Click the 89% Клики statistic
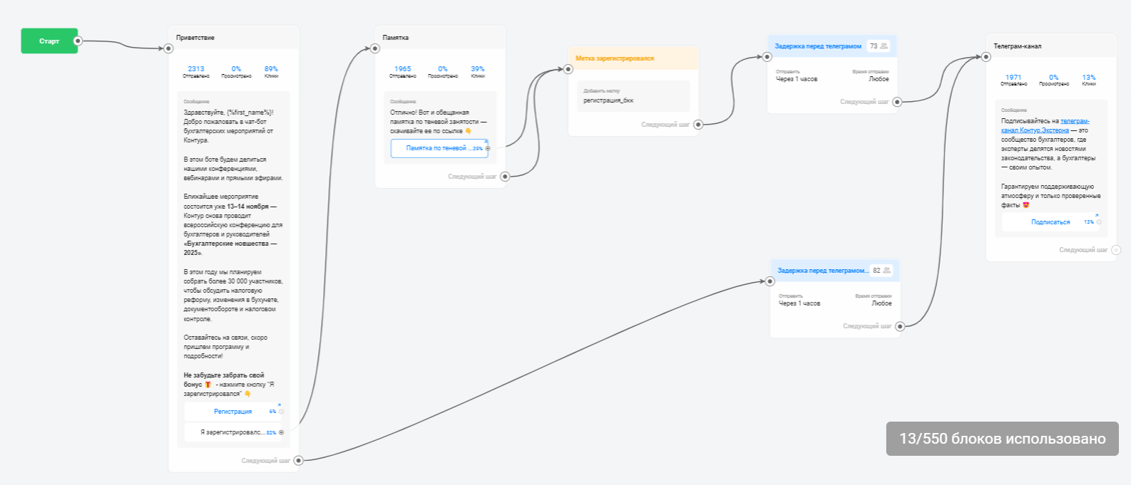The width and height of the screenshot is (1131, 485). point(271,72)
